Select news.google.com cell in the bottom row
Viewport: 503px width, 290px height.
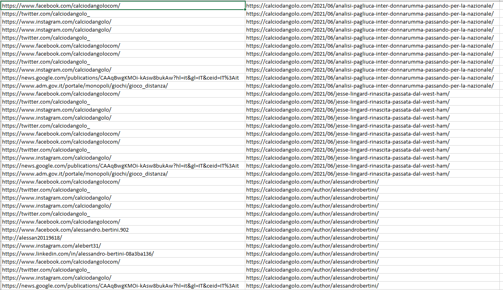click(x=120, y=286)
